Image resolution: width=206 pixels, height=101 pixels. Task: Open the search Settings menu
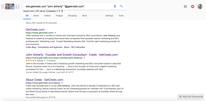coord(109,16)
